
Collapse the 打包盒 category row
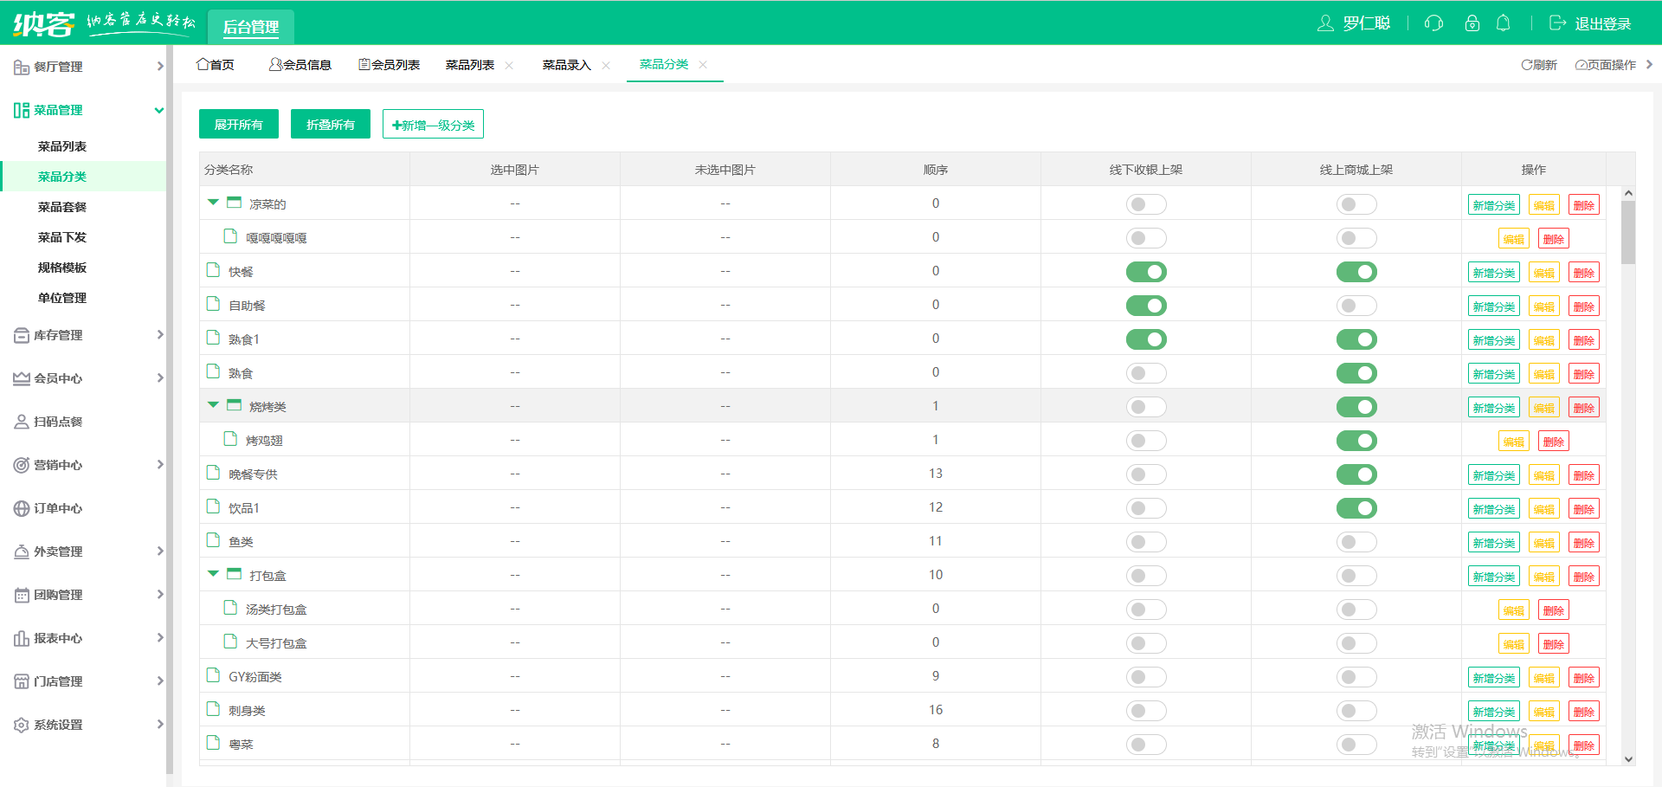(213, 573)
